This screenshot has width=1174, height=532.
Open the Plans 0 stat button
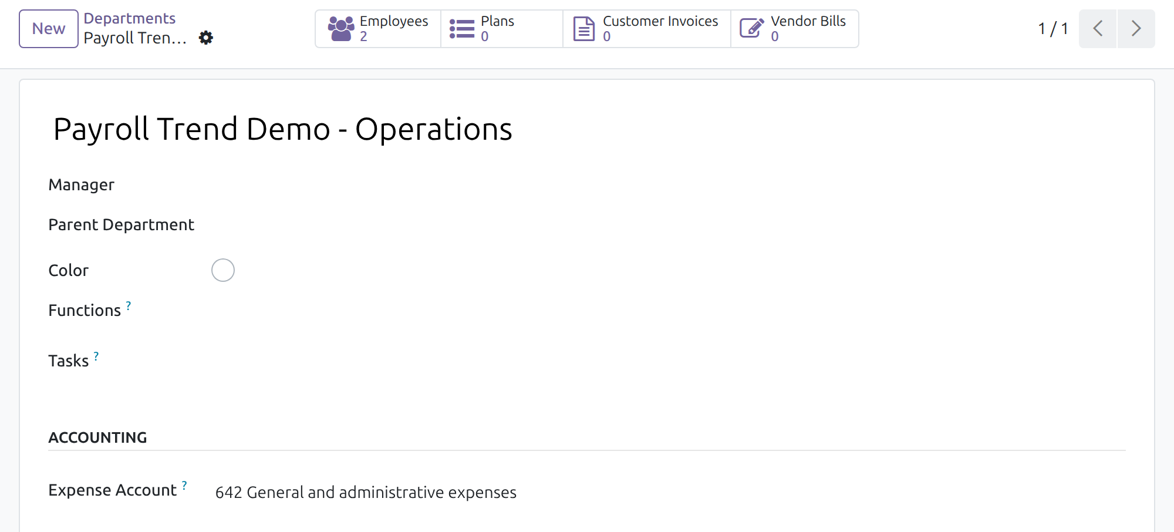502,29
